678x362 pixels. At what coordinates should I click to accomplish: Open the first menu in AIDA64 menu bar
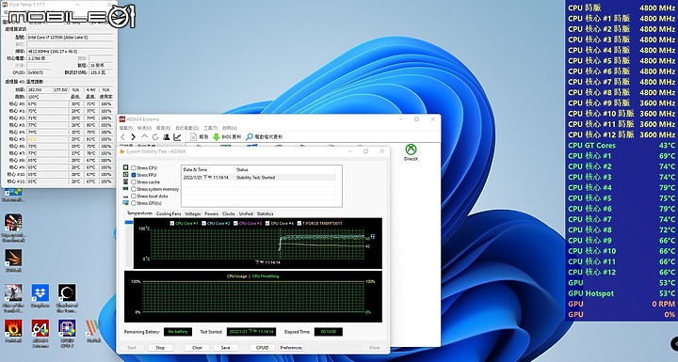pos(126,128)
